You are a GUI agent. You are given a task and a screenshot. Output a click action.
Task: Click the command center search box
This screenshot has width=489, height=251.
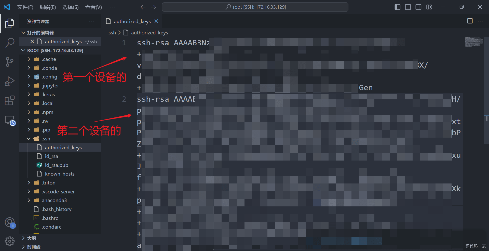[x=255, y=7]
